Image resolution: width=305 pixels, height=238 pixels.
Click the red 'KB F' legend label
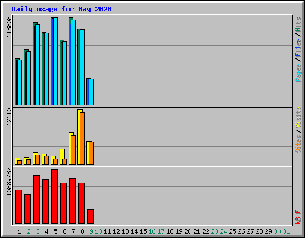click(x=298, y=217)
